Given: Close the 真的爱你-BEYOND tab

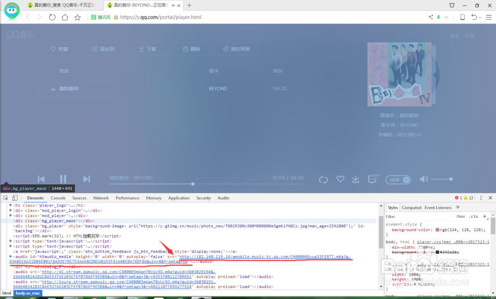Looking at the screenshot, I should pyautogui.click(x=179, y=5).
